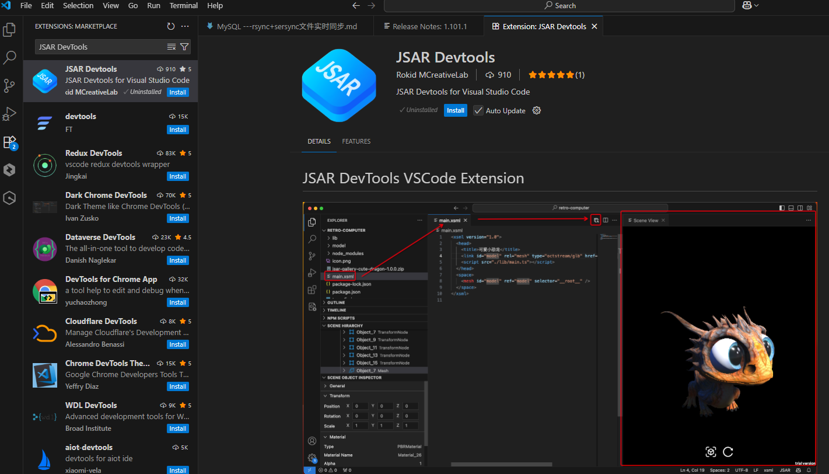Install Dark Chrome DevTools

178,218
